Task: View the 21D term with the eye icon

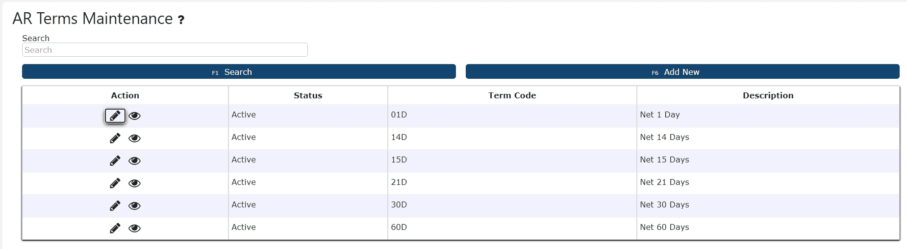Action: [x=134, y=183]
